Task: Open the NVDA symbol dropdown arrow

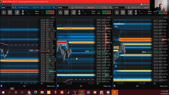Action: pyautogui.click(x=126, y=8)
